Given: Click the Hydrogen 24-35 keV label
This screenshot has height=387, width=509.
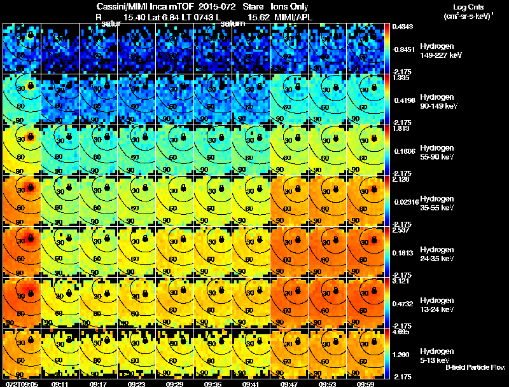Looking at the screenshot, I should click(x=437, y=254).
